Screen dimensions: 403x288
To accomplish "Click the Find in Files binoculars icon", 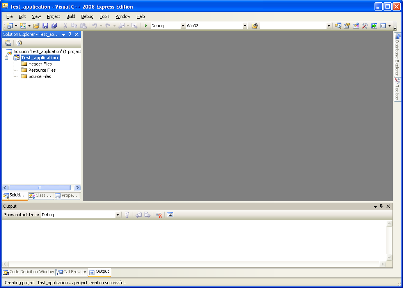I will [x=254, y=26].
